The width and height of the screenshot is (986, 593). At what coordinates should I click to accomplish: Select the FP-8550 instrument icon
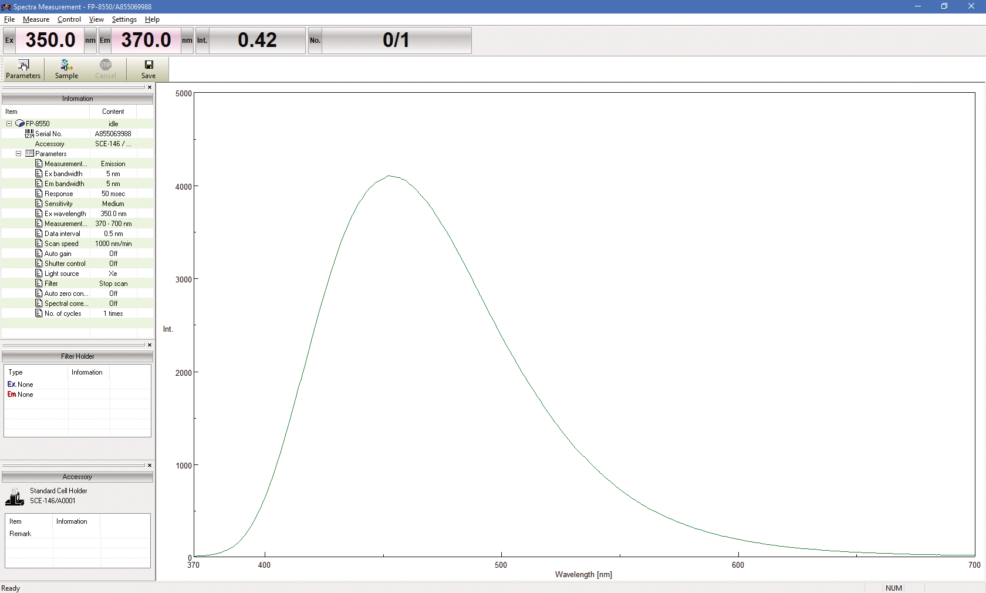click(x=20, y=124)
